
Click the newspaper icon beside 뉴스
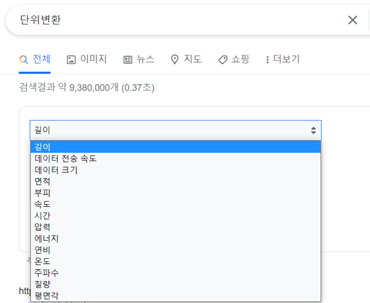pos(128,60)
